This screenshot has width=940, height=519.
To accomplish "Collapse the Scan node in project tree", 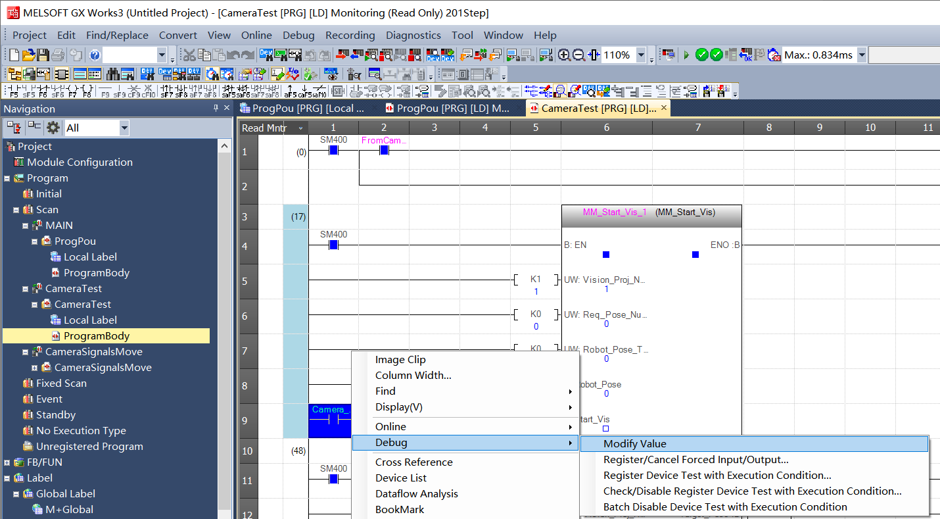I will pyautogui.click(x=16, y=210).
